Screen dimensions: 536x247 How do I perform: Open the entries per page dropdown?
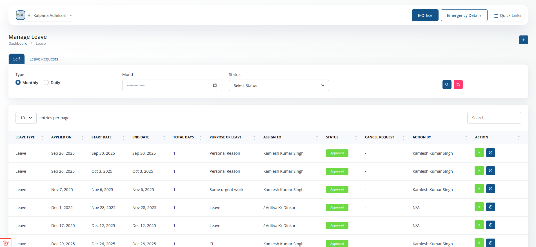point(26,118)
